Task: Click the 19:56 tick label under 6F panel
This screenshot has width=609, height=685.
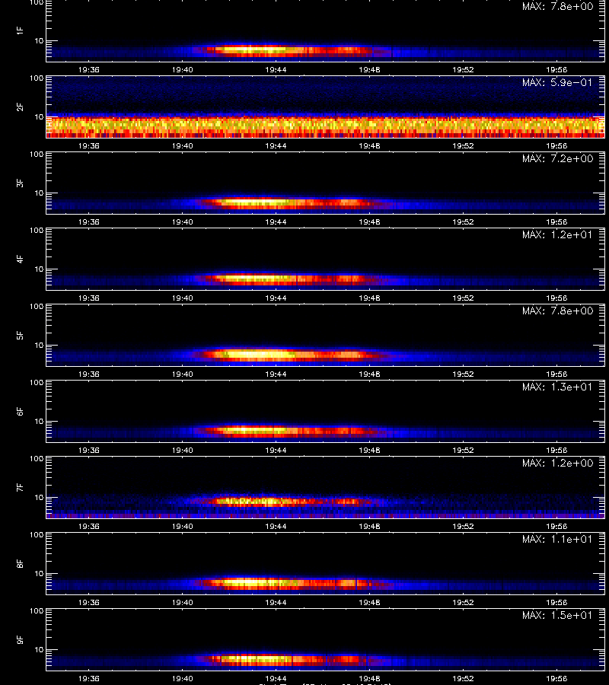Action: 556,450
